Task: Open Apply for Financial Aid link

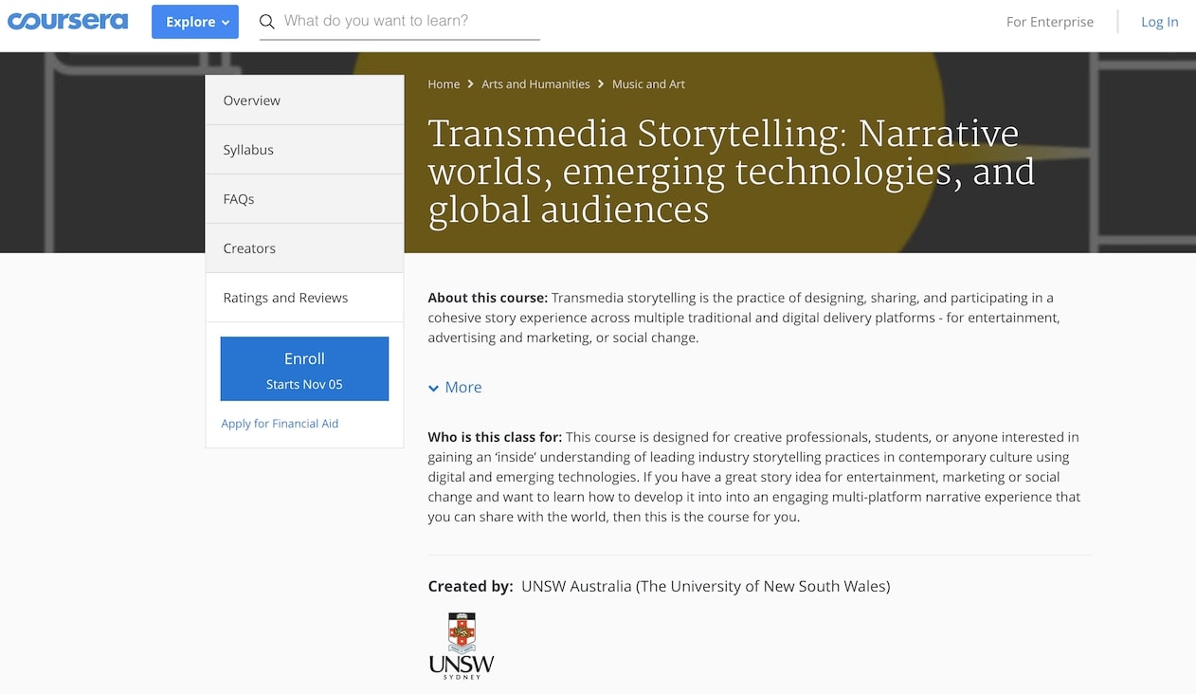Action: coord(280,424)
